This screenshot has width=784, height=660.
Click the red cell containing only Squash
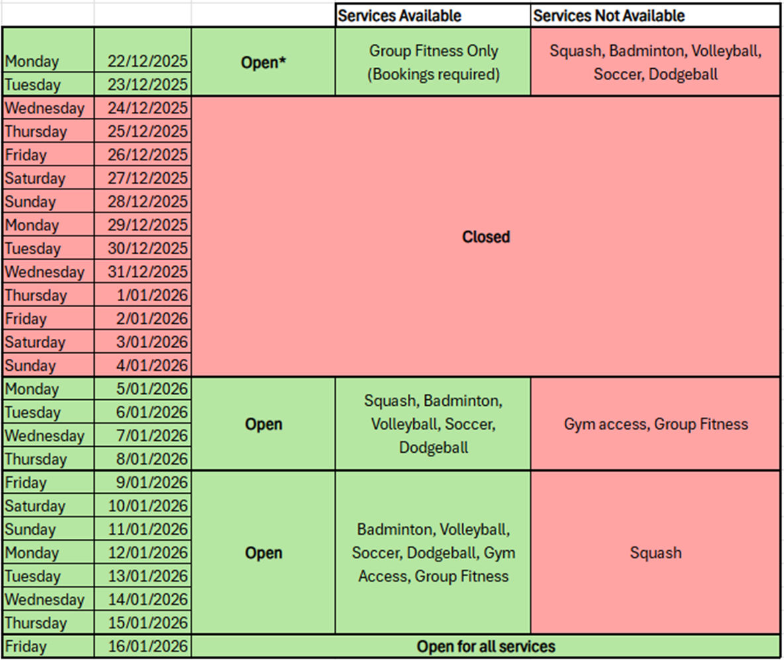655,553
